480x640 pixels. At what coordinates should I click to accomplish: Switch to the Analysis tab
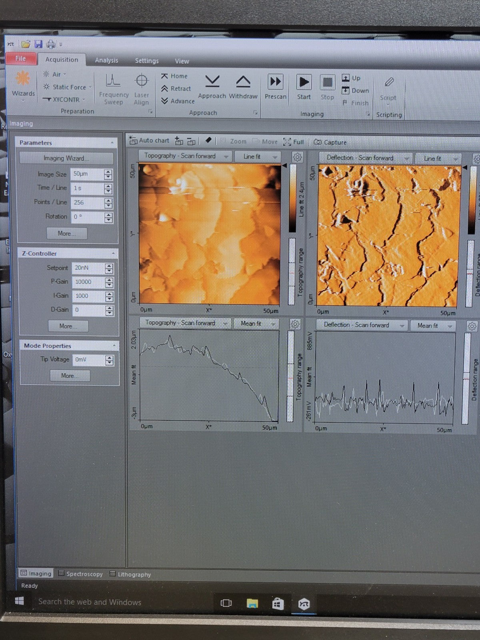[106, 60]
